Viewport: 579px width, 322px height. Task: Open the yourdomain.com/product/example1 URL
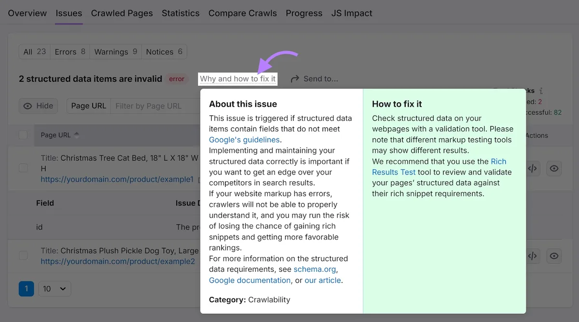click(117, 179)
